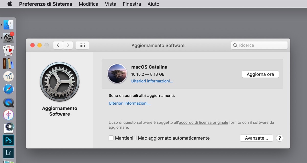Launch MuseScore from the Dock
This screenshot has height=163, width=307.
(8, 76)
